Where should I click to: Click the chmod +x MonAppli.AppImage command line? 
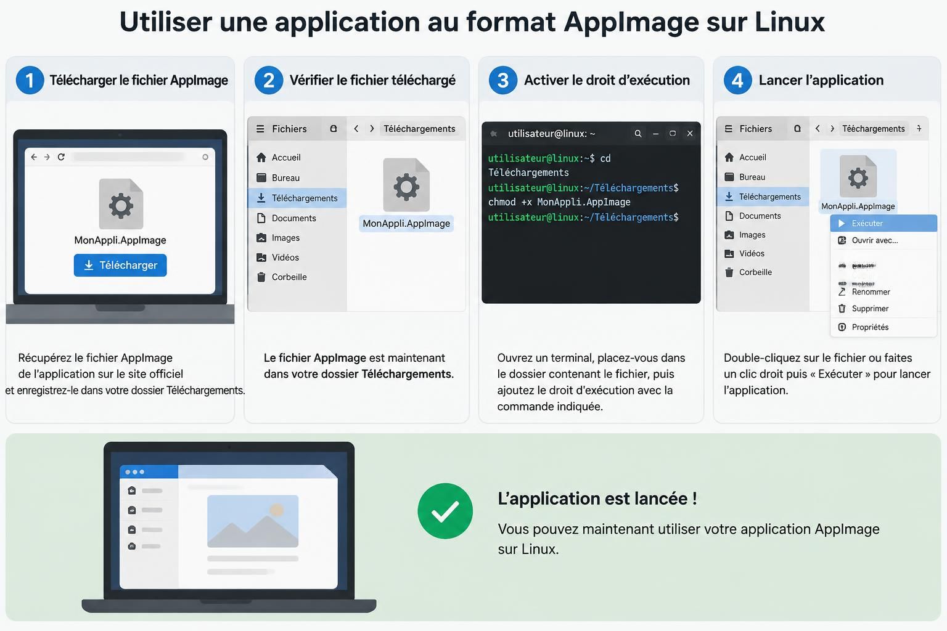[559, 202]
